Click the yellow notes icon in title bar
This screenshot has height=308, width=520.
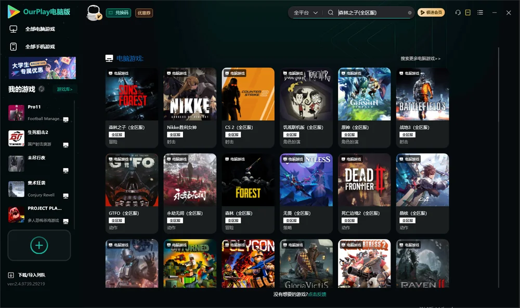pos(467,12)
